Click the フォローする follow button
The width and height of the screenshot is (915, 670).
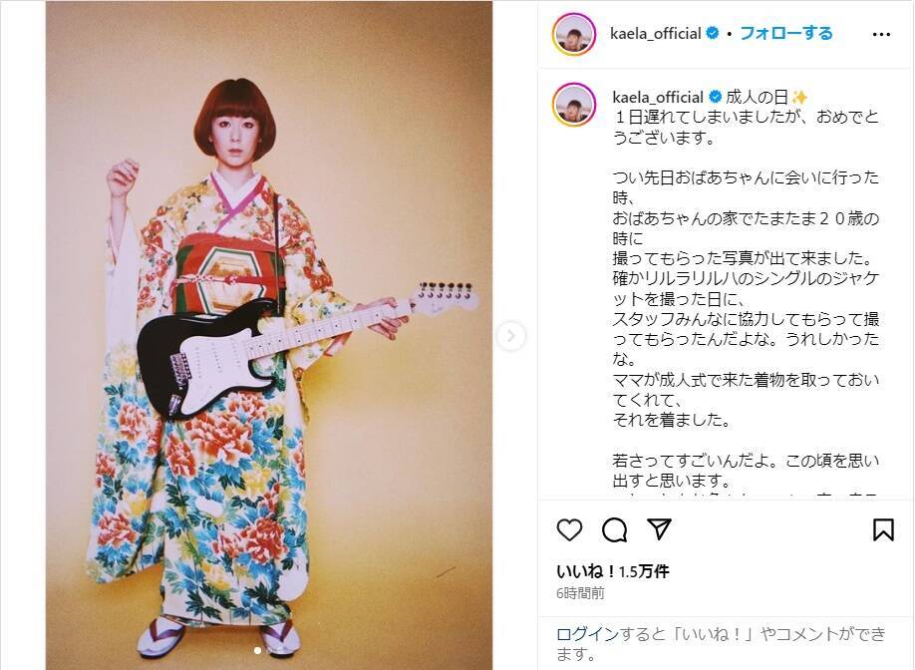(x=786, y=33)
